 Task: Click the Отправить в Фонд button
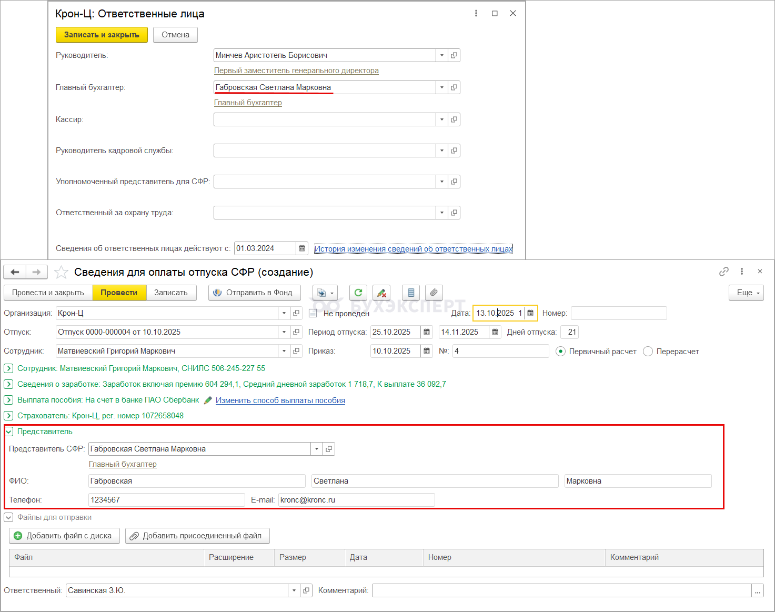tap(254, 293)
